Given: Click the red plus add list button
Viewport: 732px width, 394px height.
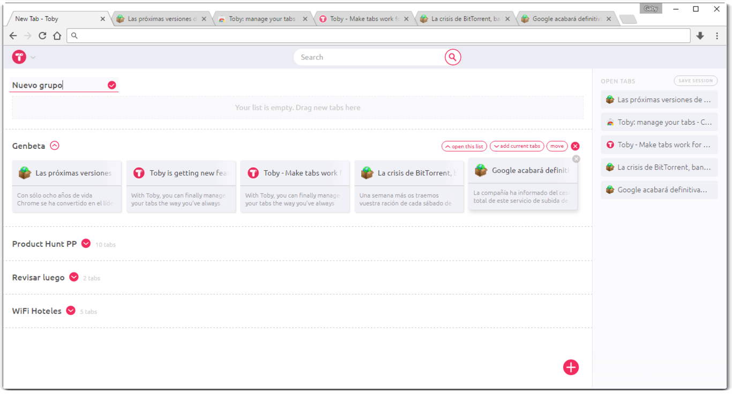Looking at the screenshot, I should click(x=571, y=367).
